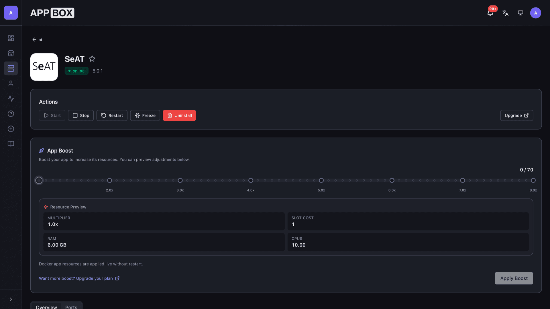Click the APPBOX logo
This screenshot has height=309, width=550.
click(x=52, y=13)
